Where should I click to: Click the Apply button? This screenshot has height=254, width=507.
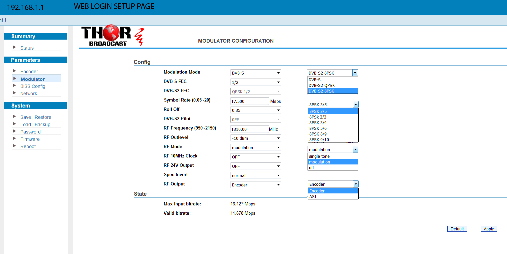click(488, 229)
